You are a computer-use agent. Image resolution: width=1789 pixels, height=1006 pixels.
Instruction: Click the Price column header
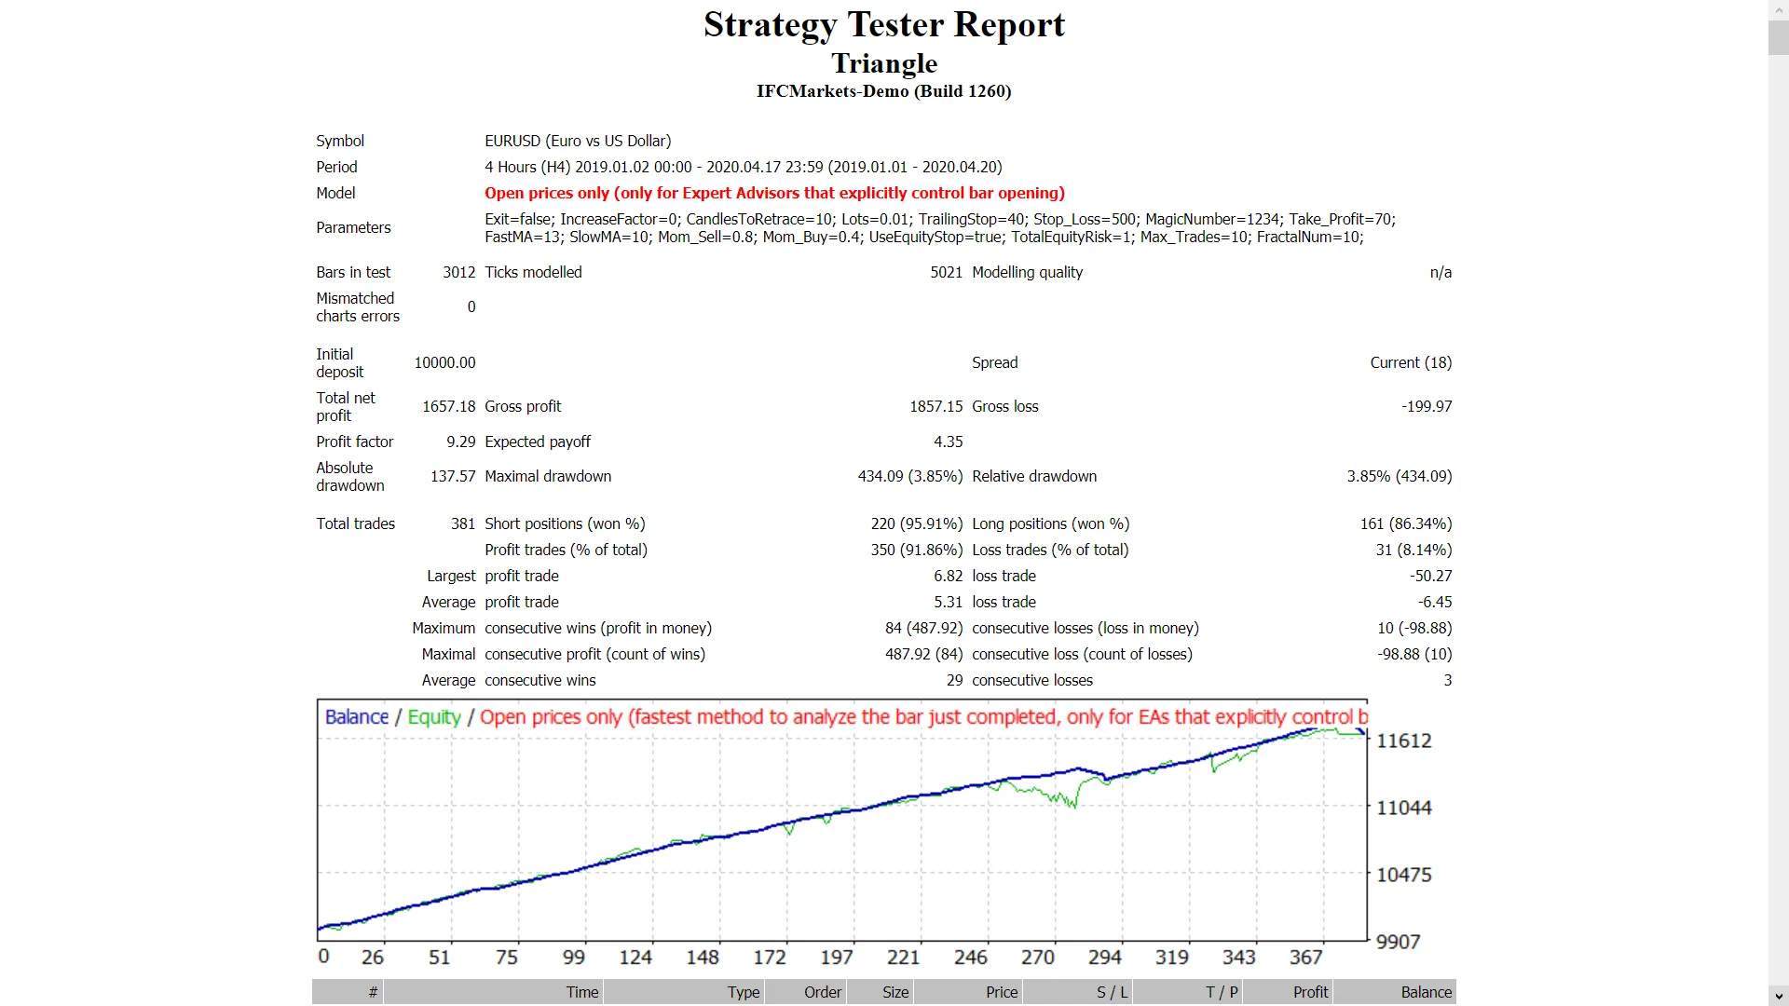pyautogui.click(x=1002, y=992)
